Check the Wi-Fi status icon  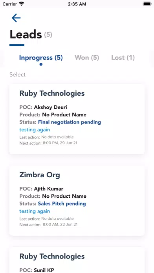22,4
